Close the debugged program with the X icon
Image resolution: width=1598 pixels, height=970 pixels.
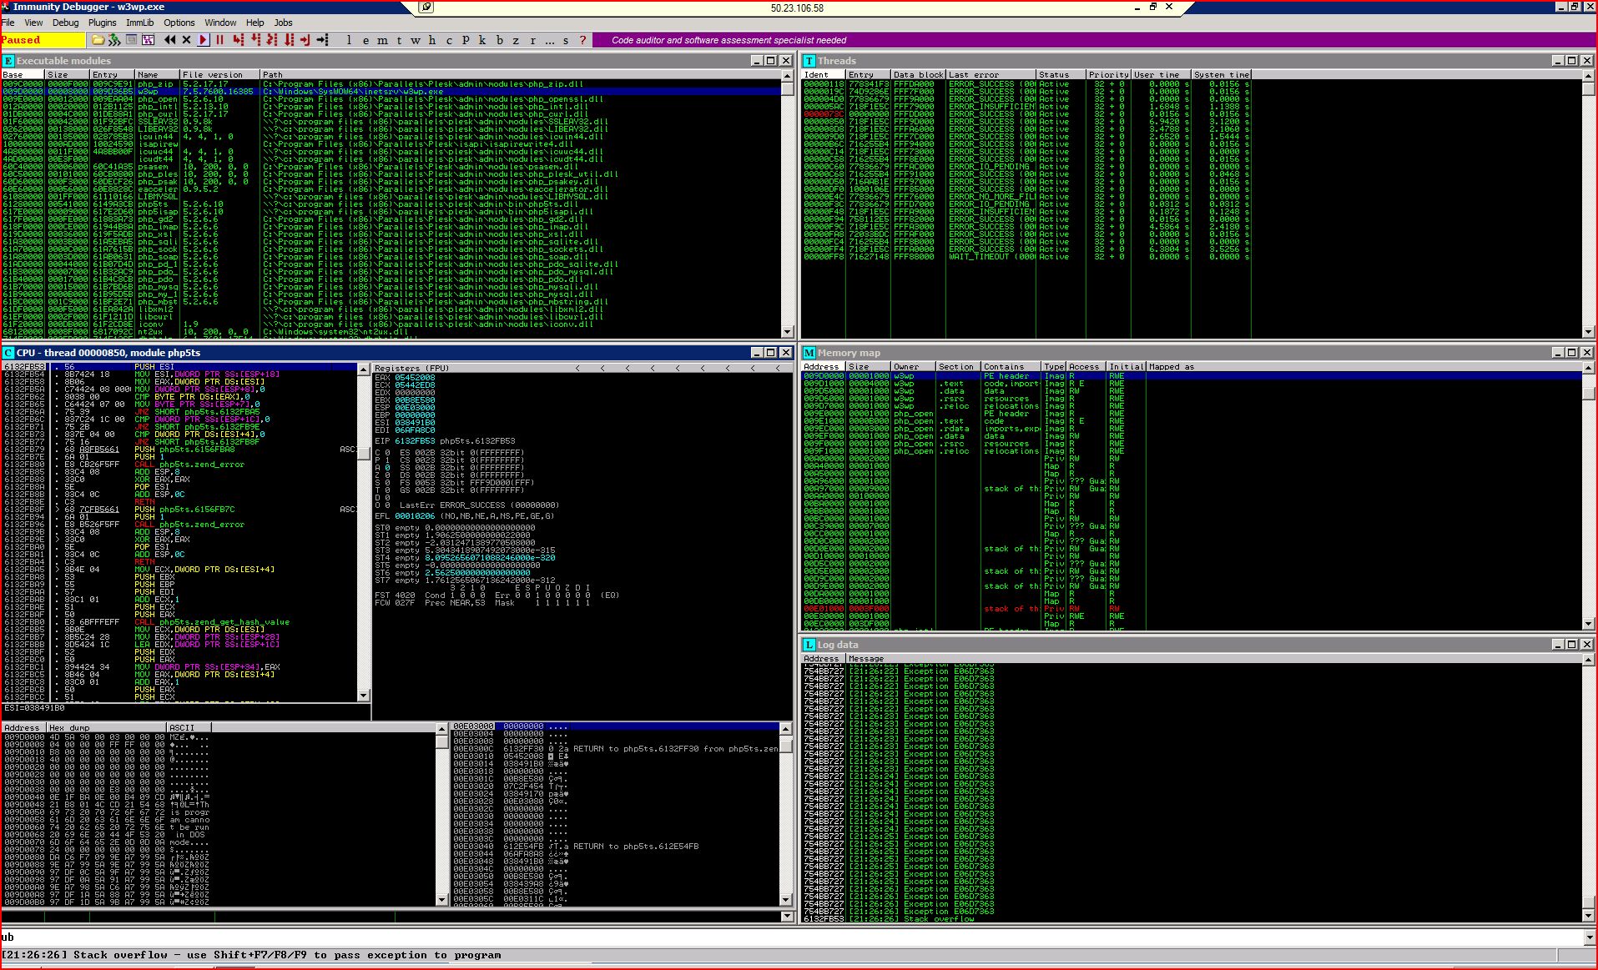click(186, 39)
